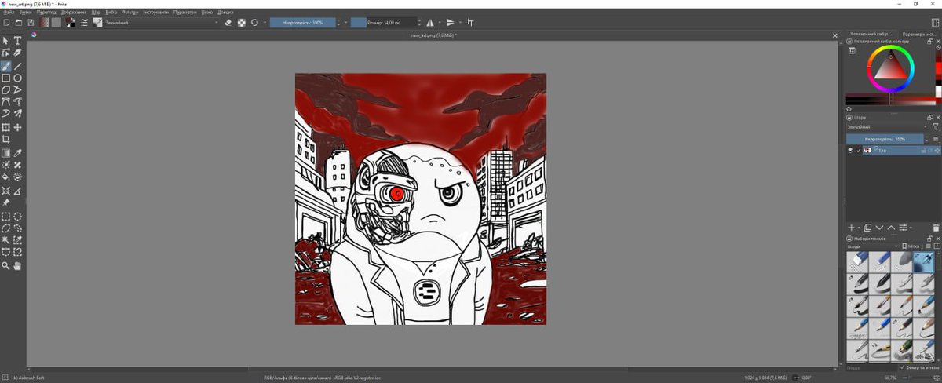Screen dimensions: 942x383
Task: Select the Text tool in toolbox
Action: (x=17, y=41)
